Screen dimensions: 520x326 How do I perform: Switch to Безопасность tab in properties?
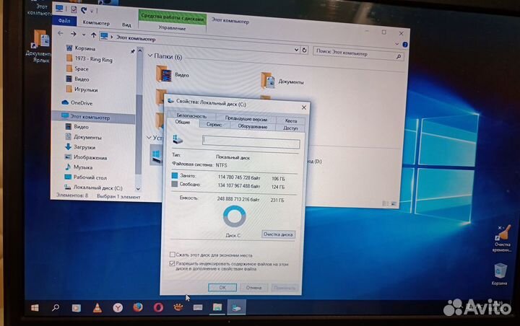(x=191, y=115)
